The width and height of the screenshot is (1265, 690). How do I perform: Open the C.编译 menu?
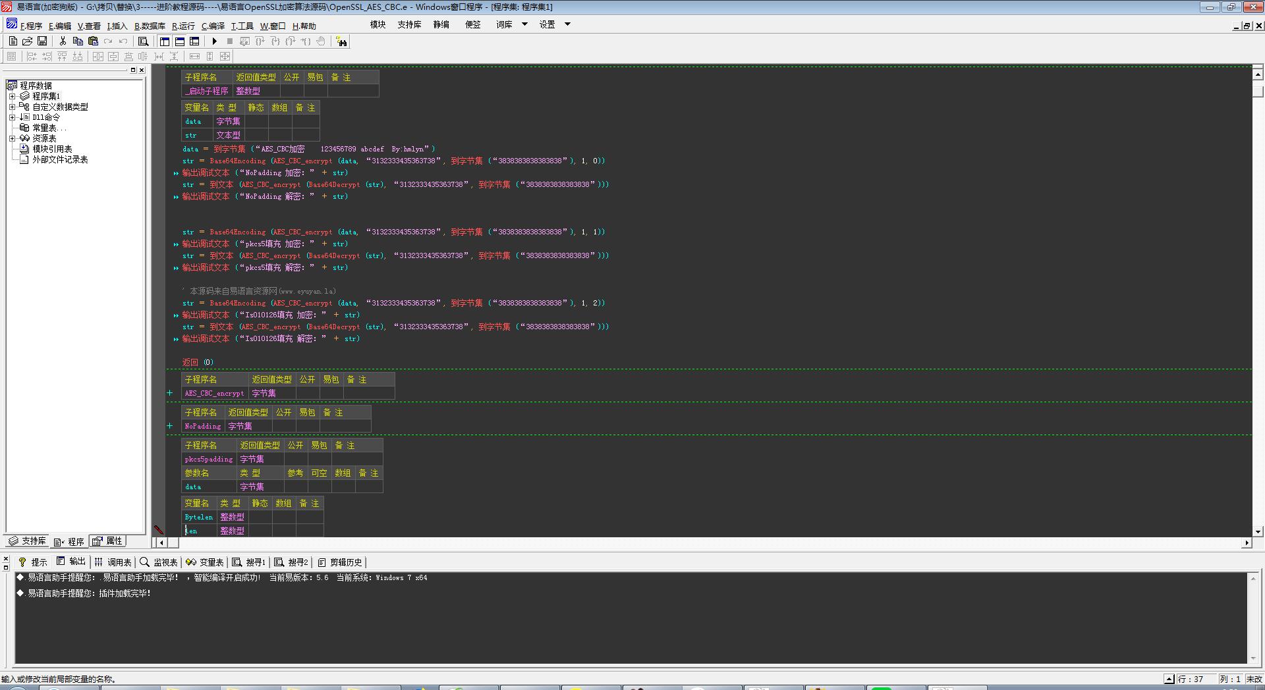[x=213, y=26]
